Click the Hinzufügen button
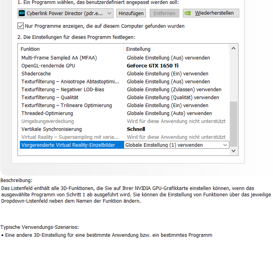273x259 pixels. (x=131, y=13)
